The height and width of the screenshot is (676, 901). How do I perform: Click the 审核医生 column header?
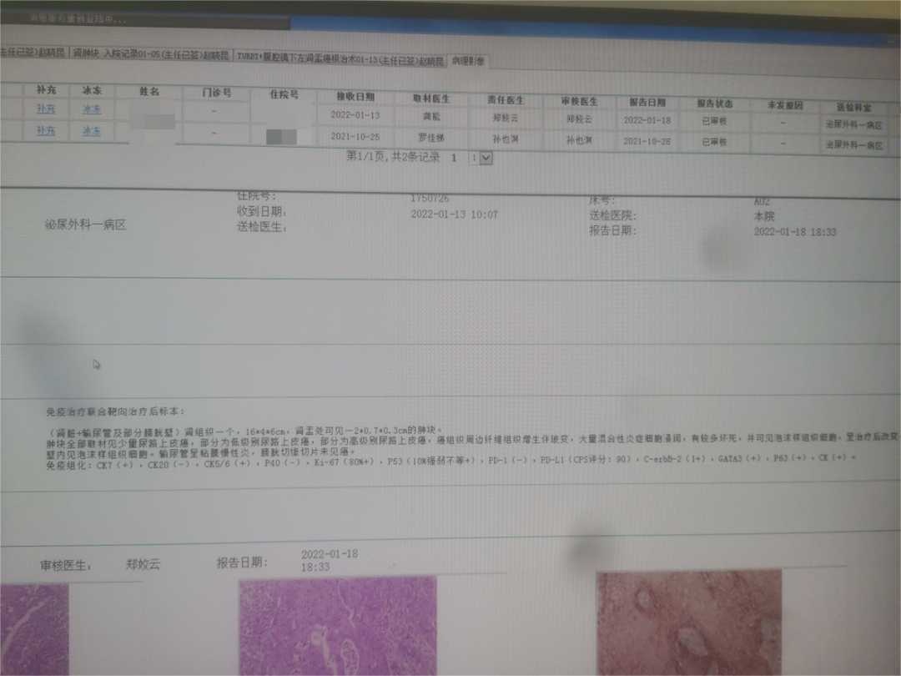(x=579, y=101)
